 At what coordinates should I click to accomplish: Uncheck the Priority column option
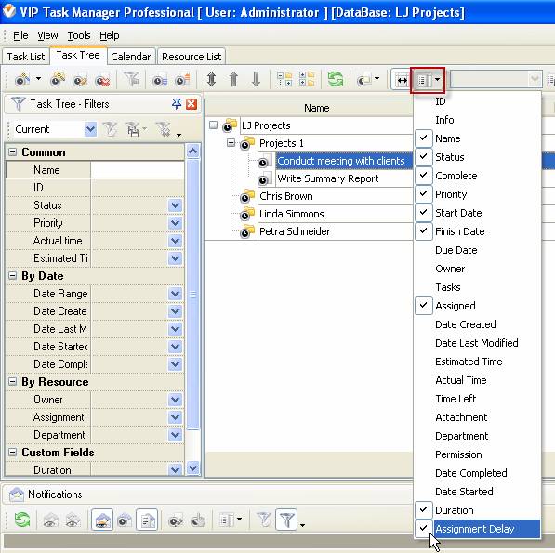[451, 194]
